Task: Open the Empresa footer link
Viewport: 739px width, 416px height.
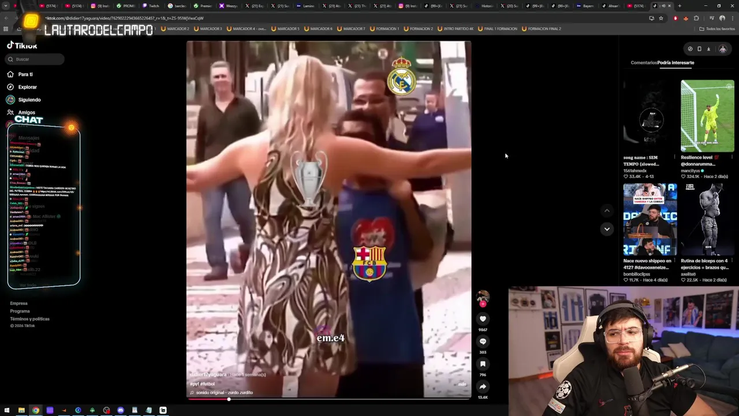Action: coord(18,303)
